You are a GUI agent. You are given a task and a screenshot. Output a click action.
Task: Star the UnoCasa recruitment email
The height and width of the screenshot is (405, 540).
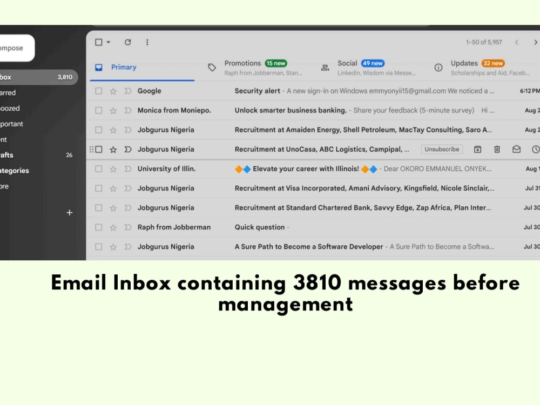[x=113, y=149]
